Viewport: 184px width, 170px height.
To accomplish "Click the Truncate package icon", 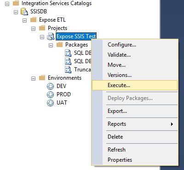I will pos(68,70).
